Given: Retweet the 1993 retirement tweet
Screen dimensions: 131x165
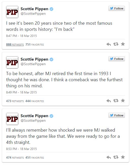Looking at the screenshot, I should click(116, 101).
